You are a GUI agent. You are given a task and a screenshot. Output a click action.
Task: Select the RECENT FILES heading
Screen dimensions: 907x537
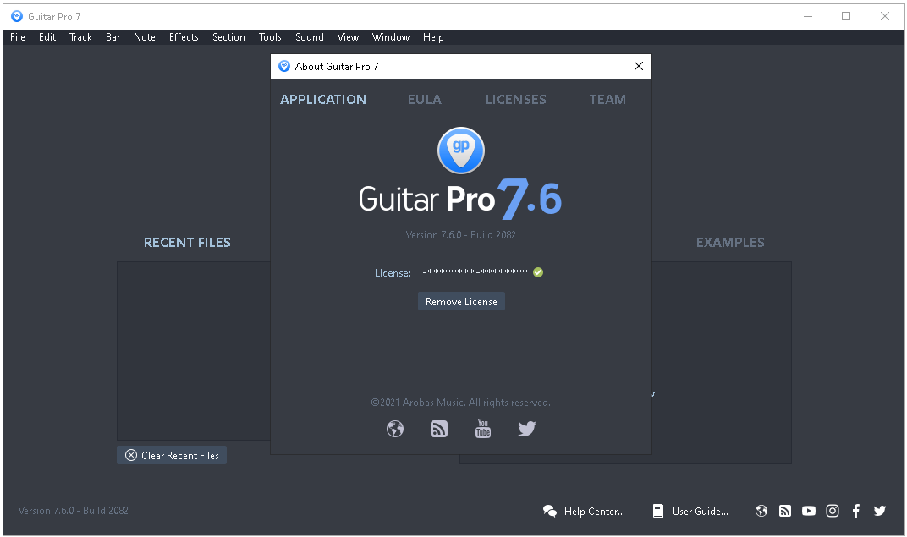[188, 243]
